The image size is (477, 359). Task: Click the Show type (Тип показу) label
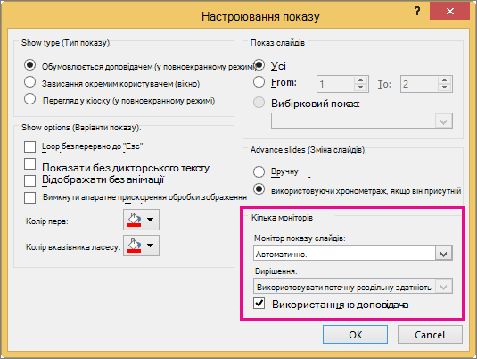[66, 43]
